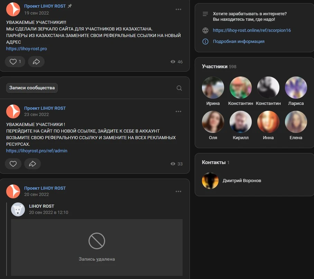Open the Контакты section

(215, 162)
